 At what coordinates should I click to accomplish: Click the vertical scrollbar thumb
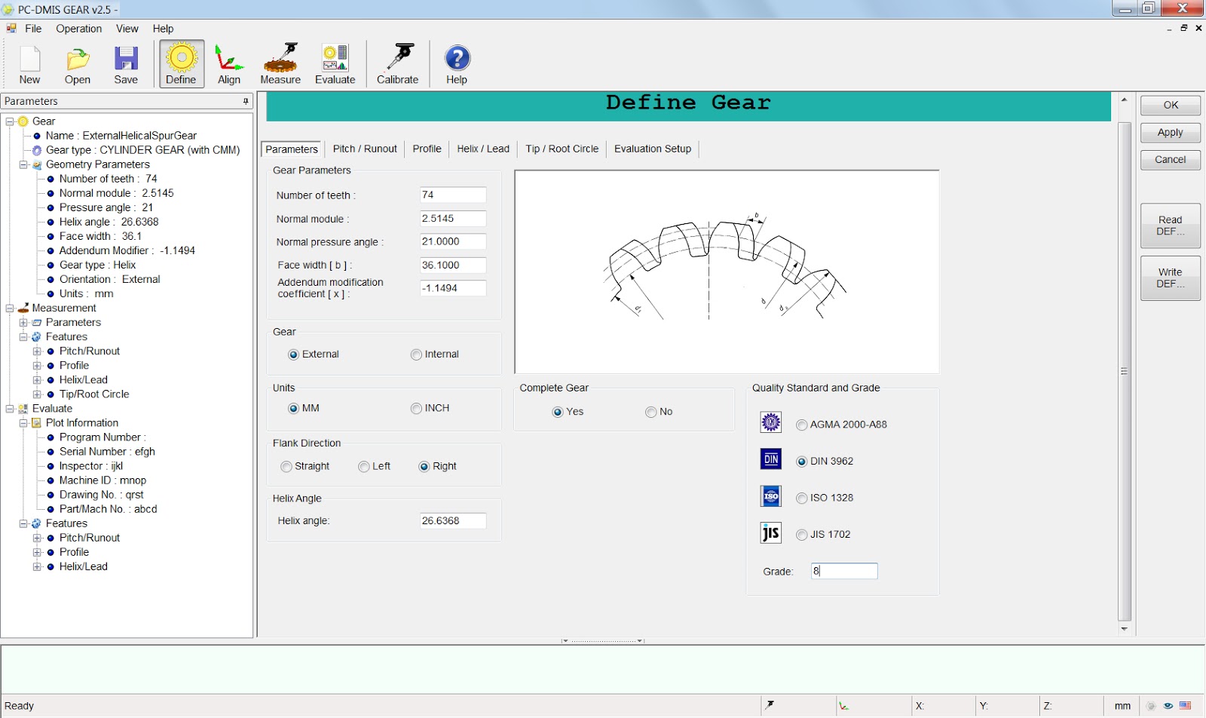tap(1125, 371)
